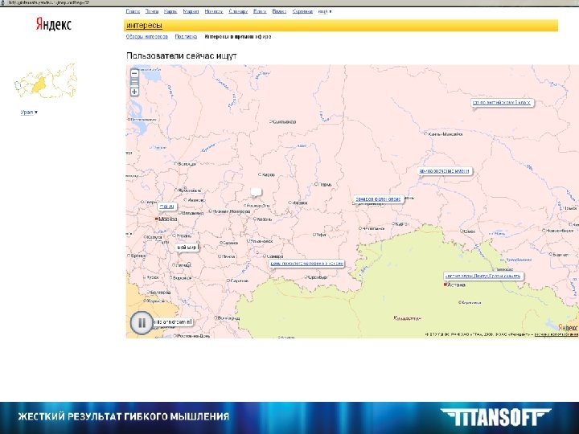Click the Оренбург city label
The image size is (579, 434).
pyautogui.click(x=317, y=276)
